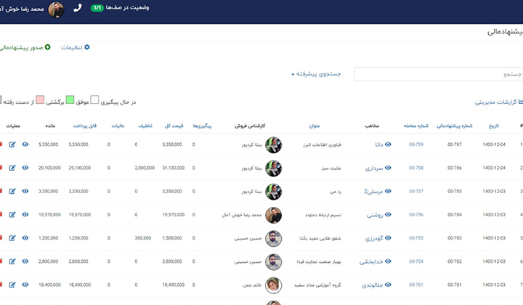View details via eye icon in first row actions
523x305 pixels.
[x=25, y=145]
